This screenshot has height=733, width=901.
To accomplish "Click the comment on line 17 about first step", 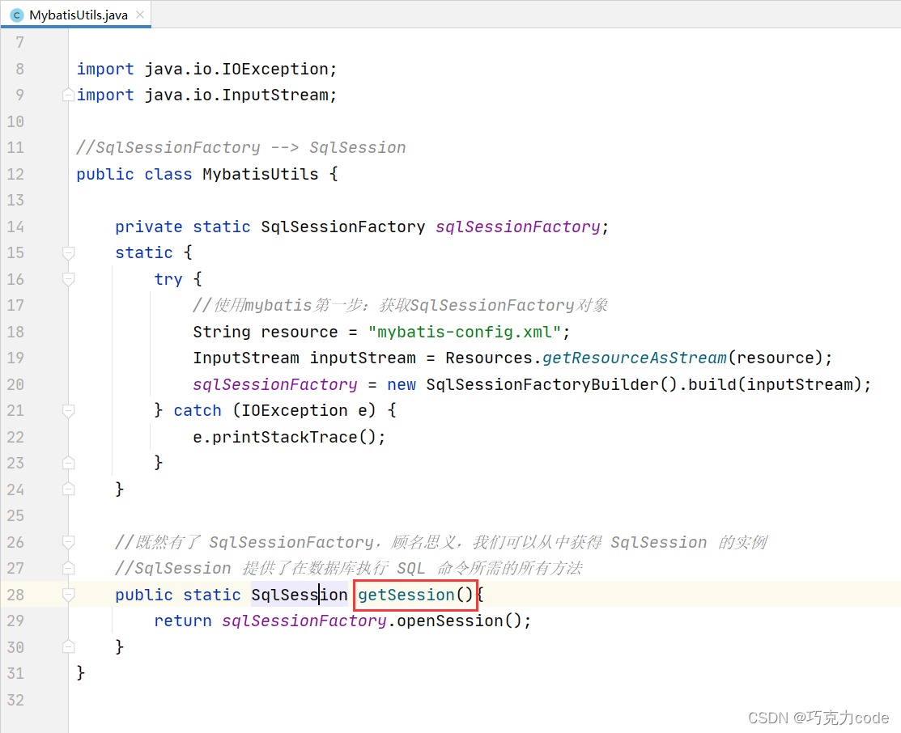I will pos(401,306).
